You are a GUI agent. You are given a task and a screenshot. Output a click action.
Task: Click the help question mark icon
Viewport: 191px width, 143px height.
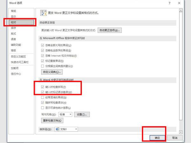[x=170, y=3]
